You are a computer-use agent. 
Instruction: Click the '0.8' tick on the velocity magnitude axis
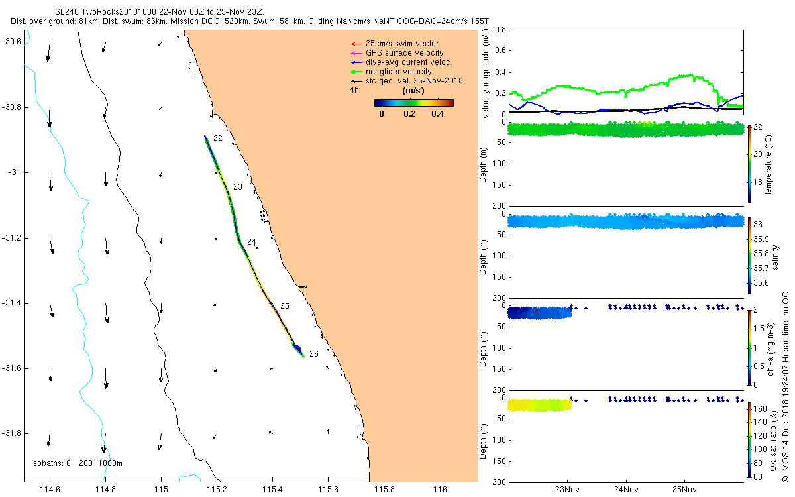[500, 30]
